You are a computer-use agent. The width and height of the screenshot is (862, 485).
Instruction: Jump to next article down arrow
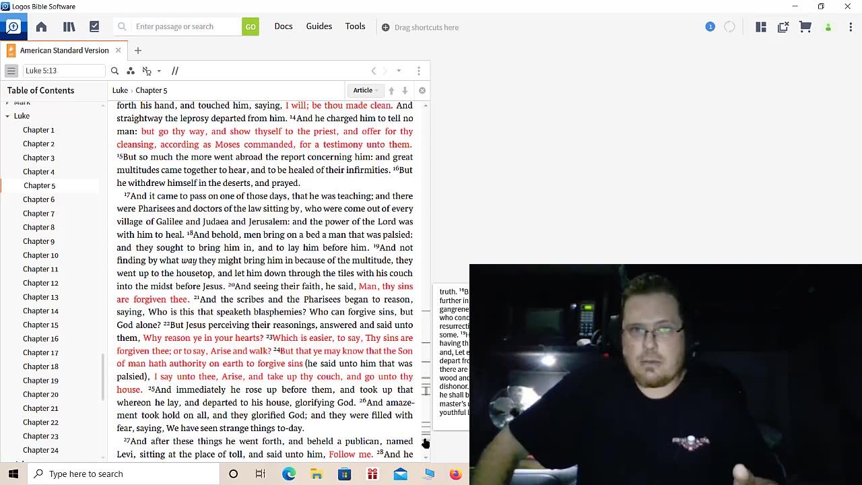(405, 90)
